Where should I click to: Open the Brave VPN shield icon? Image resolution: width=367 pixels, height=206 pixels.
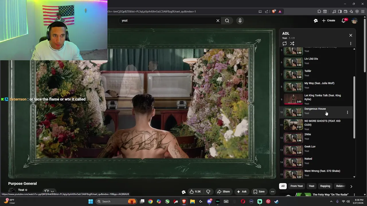[357, 11]
